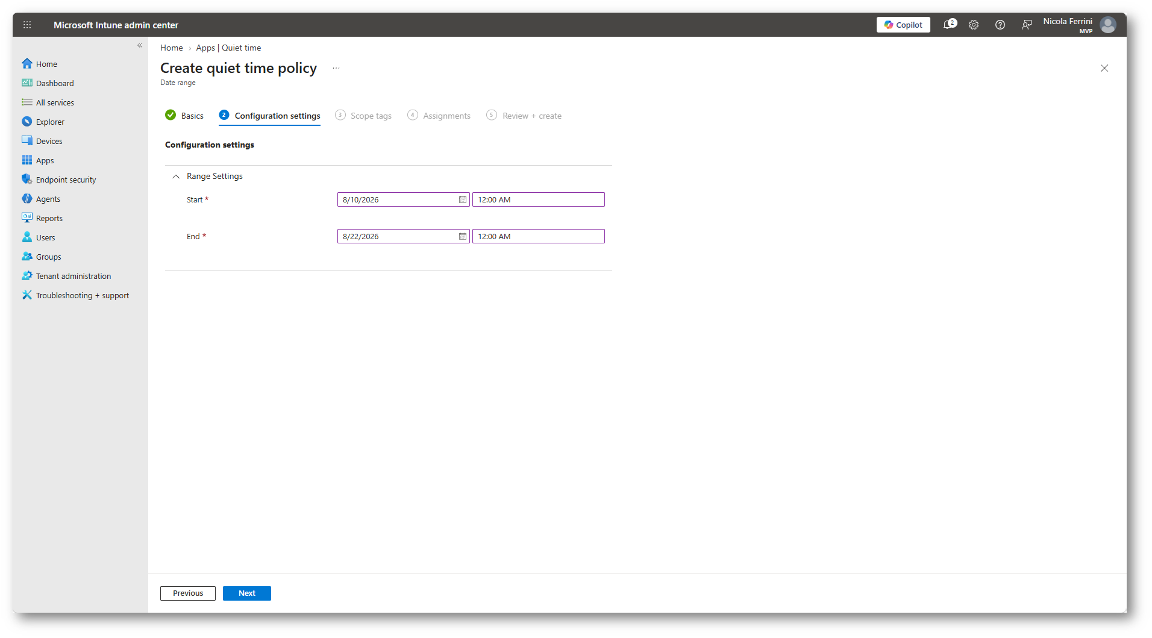Click the Create quiet time policy heading
Screen dimensions: 1152x638
click(239, 68)
